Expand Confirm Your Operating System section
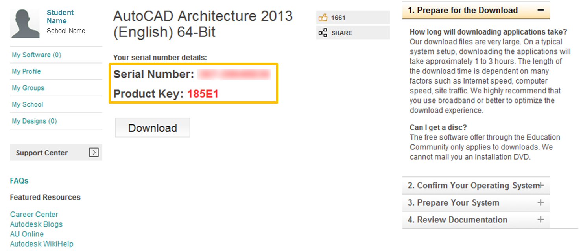The height and width of the screenshot is (251, 583). (541, 186)
